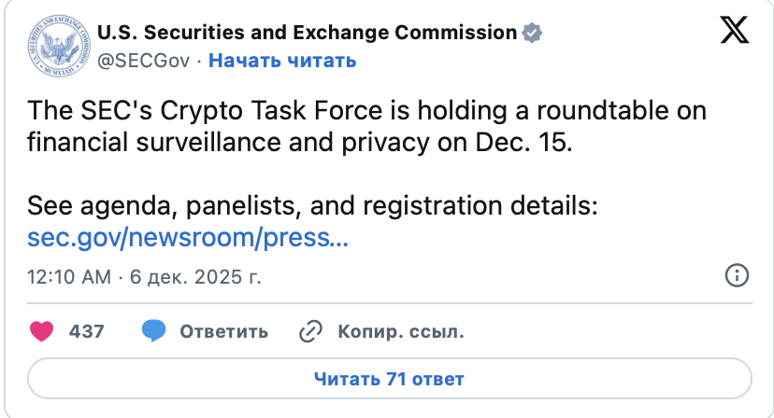Open the info circle icon
Image resolution: width=774 pixels, height=418 pixels.
coord(737,275)
